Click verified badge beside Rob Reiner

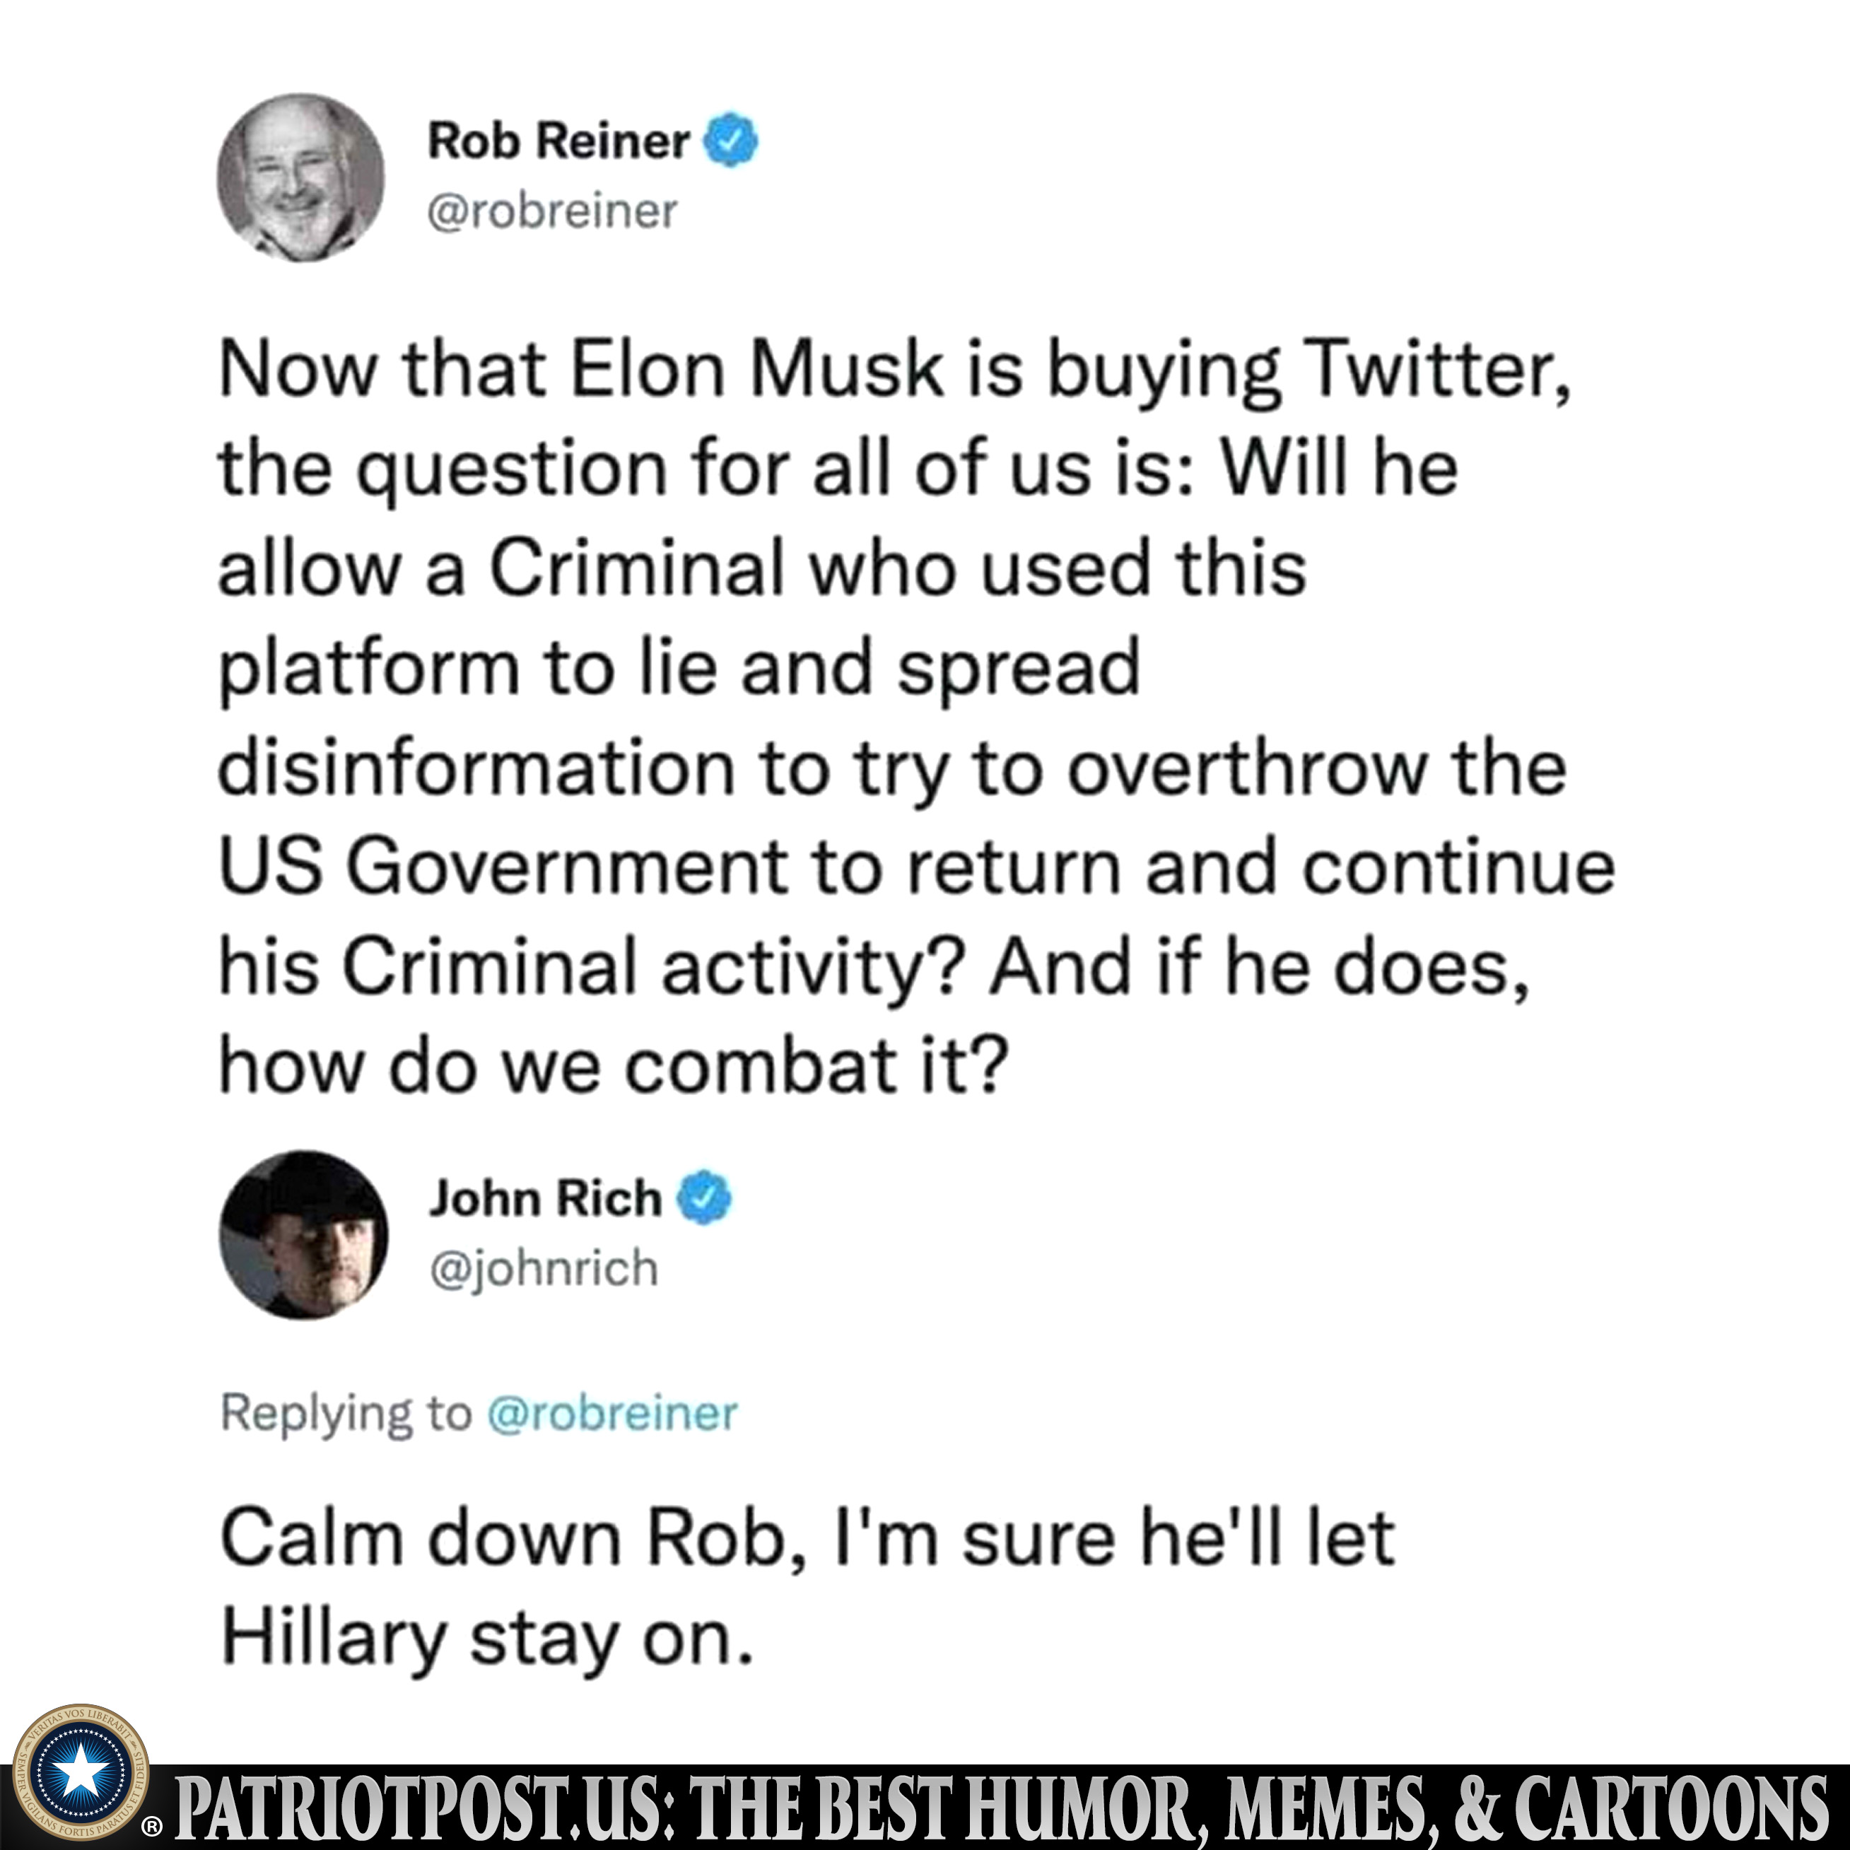coord(731,140)
